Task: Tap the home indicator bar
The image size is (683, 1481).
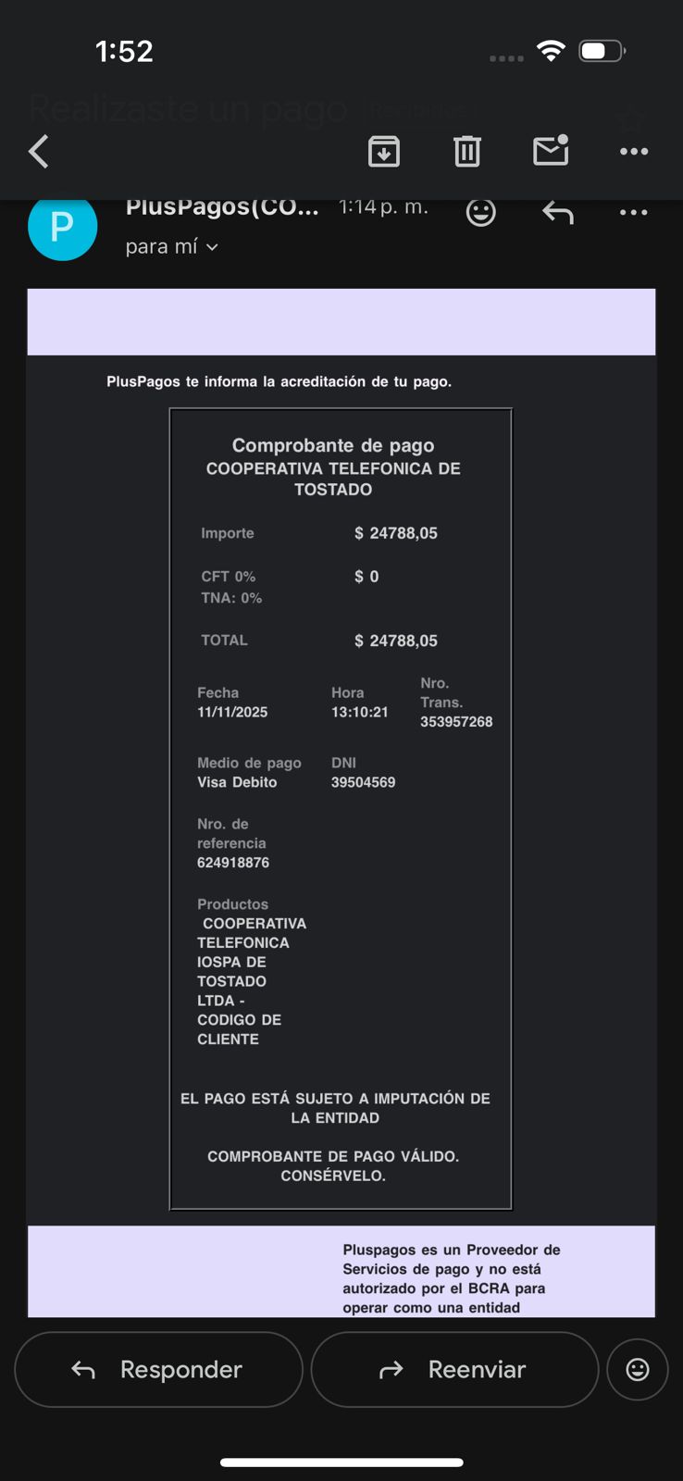Action: [x=341, y=1462]
